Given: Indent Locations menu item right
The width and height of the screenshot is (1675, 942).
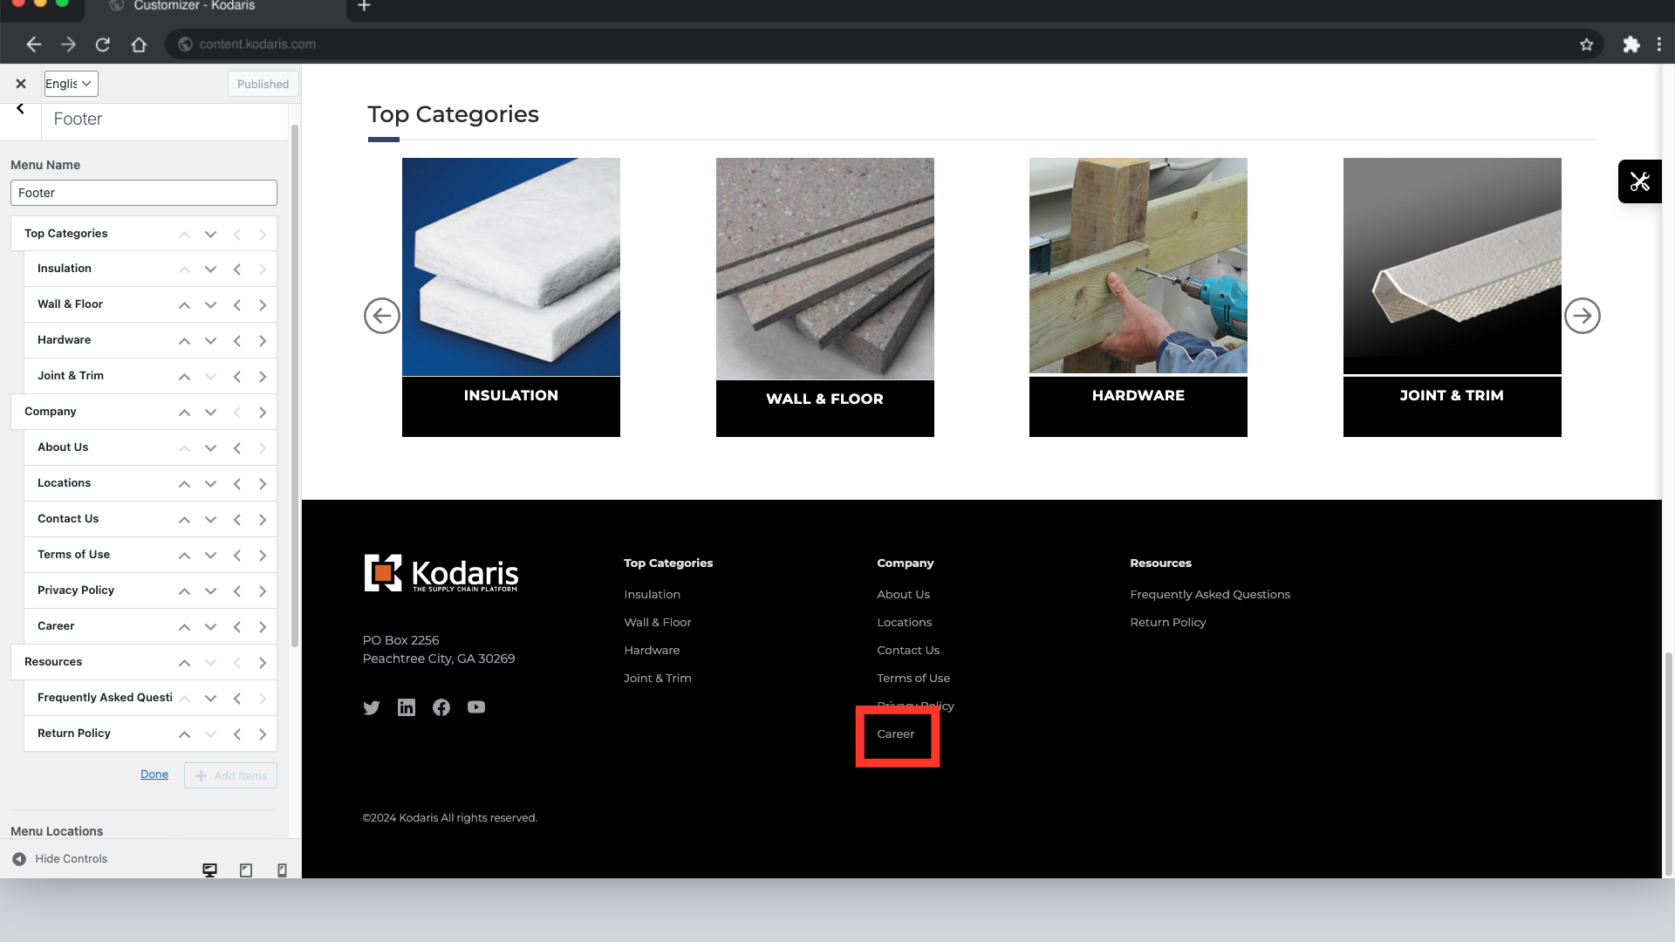Looking at the screenshot, I should click(263, 484).
